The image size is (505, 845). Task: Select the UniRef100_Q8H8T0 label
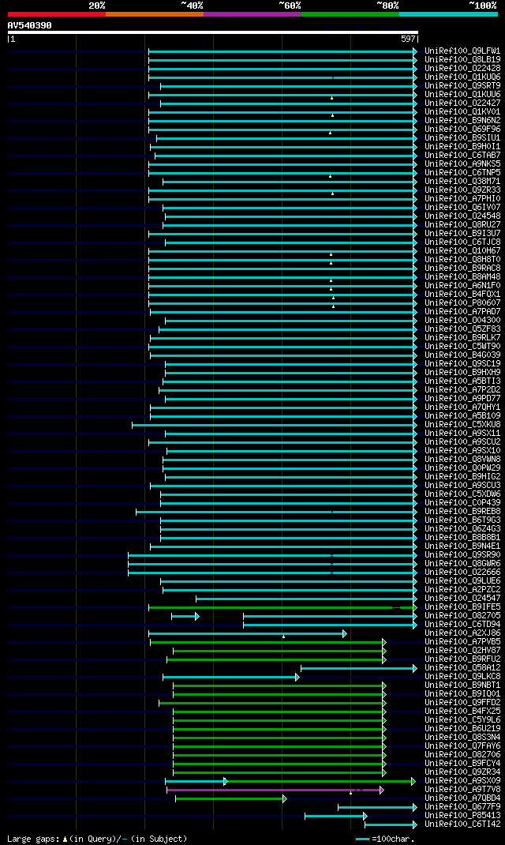pyautogui.click(x=462, y=260)
